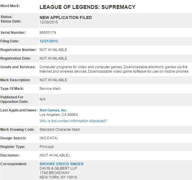Select the Standard Character Mark value
Viewport: 192px width, 180px height.
tap(60, 130)
